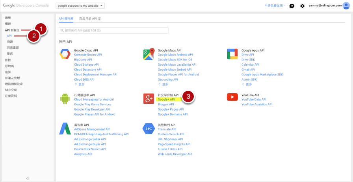Open the PageSpeed Insights API link
The width and height of the screenshot is (353, 182).
[174, 144]
